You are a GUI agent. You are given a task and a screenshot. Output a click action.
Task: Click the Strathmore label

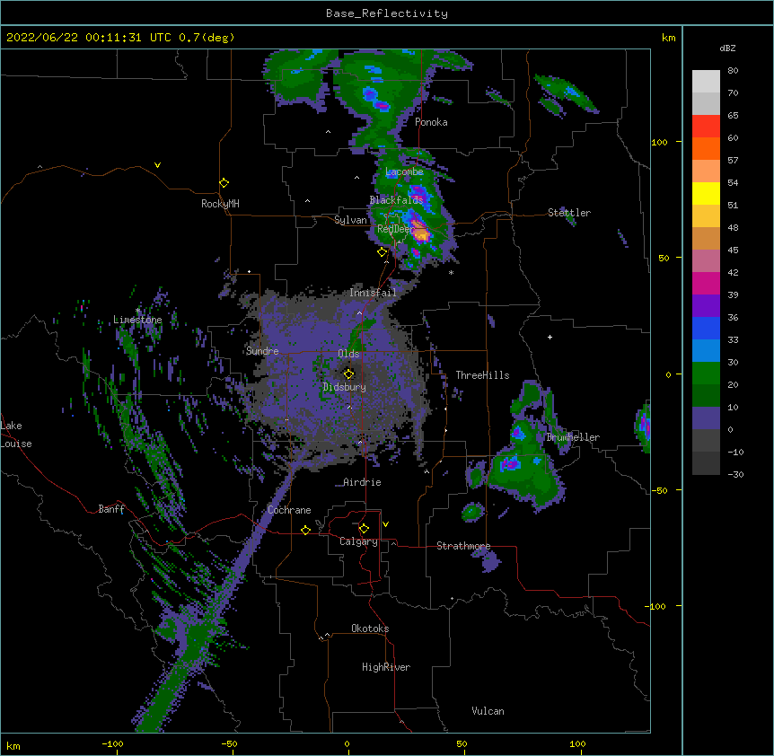click(463, 546)
